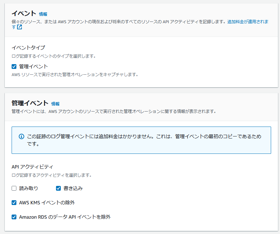The width and height of the screenshot is (280, 234).
Task: Click the external link icon after 追加料金が適用されます
Action: point(19,27)
